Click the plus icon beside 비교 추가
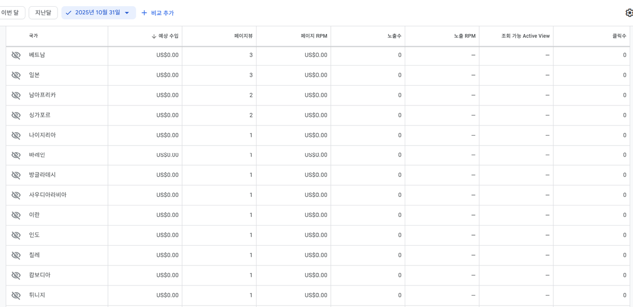The width and height of the screenshot is (633, 307). (x=144, y=13)
